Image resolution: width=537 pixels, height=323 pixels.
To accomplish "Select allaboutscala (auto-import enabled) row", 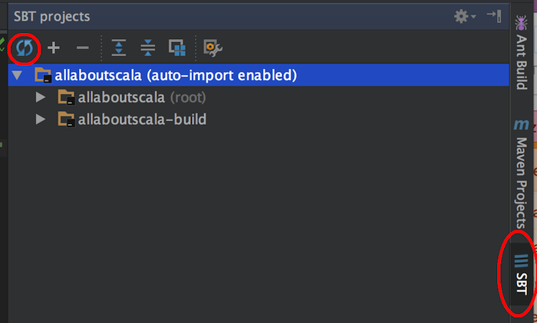I will [259, 75].
